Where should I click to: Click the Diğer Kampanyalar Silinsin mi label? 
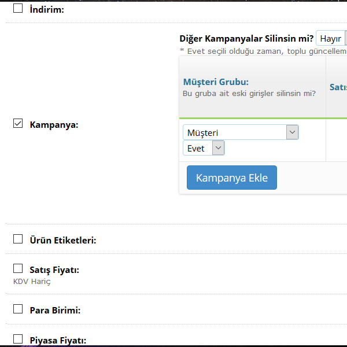coord(246,39)
